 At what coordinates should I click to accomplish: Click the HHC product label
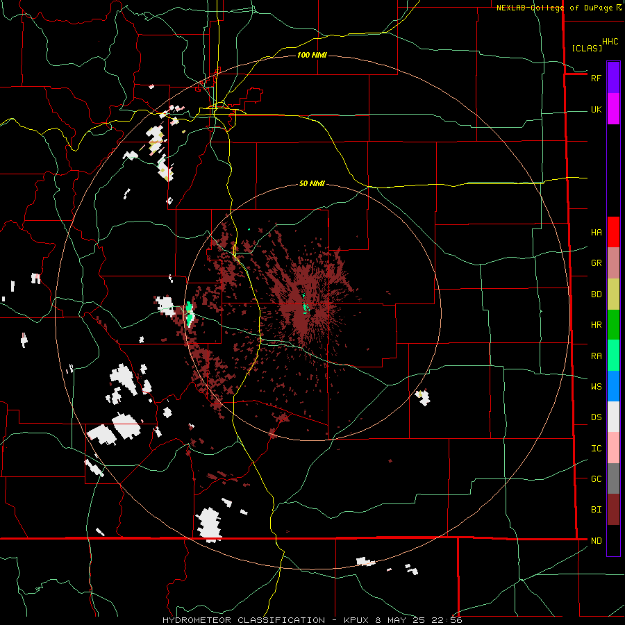(x=610, y=42)
